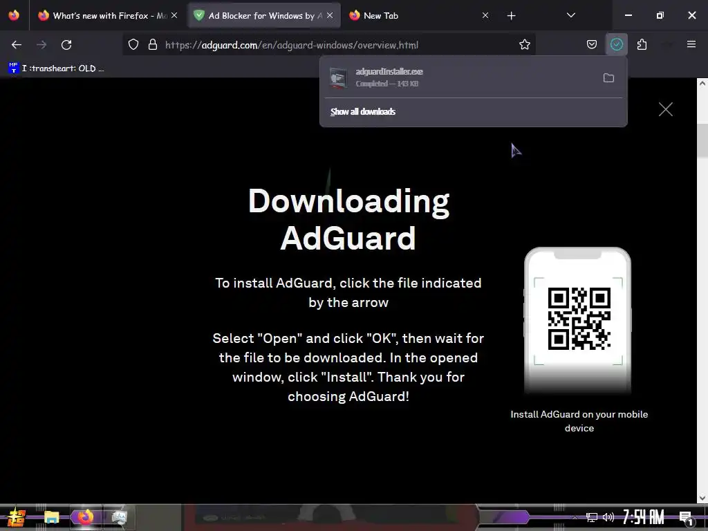Dismiss the AdGuard download overlay with X

666,109
